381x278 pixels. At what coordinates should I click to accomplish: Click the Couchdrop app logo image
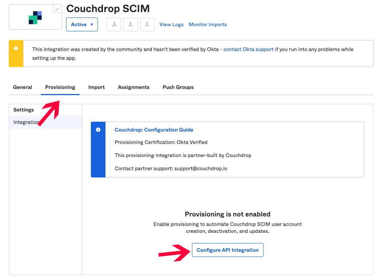[35, 17]
